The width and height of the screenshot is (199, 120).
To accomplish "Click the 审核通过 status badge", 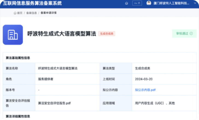I will tap(184, 33).
